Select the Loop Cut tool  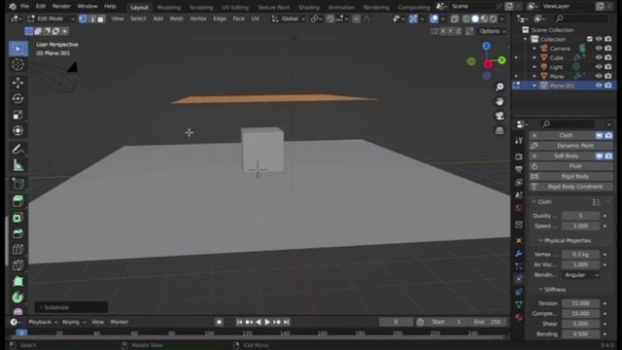point(17,249)
